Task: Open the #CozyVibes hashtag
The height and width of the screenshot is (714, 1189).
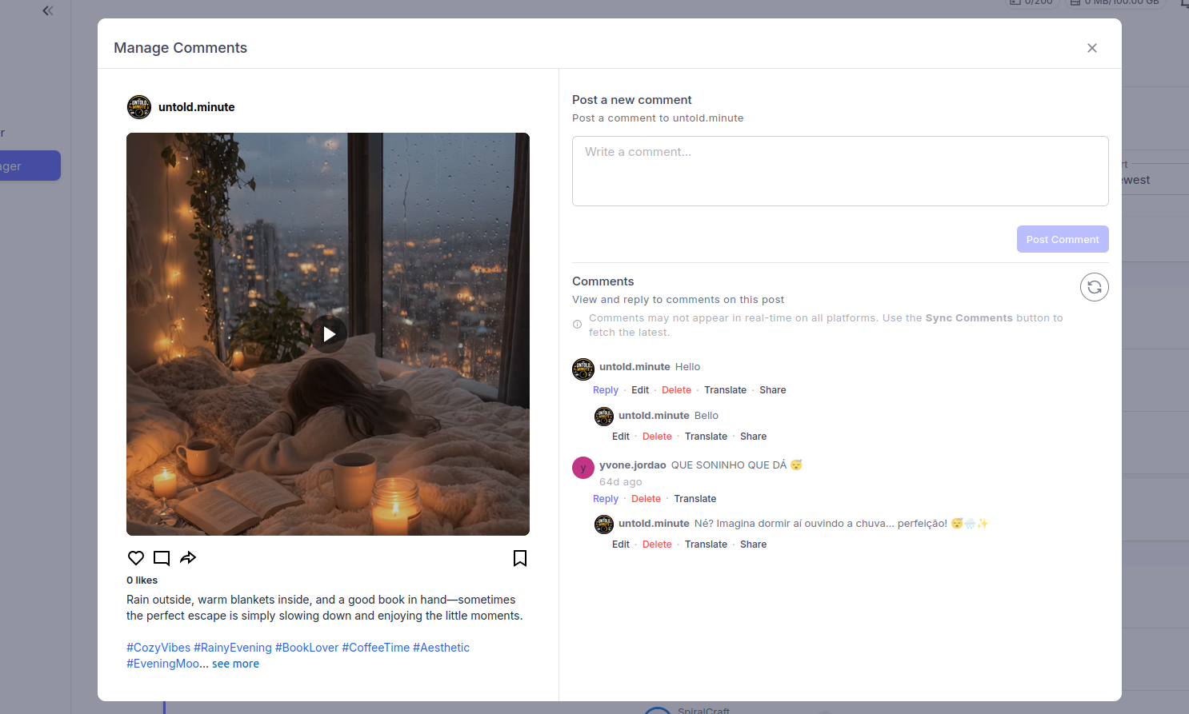Action: (x=158, y=648)
